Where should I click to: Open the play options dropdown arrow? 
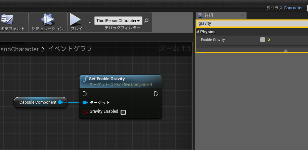(90, 22)
